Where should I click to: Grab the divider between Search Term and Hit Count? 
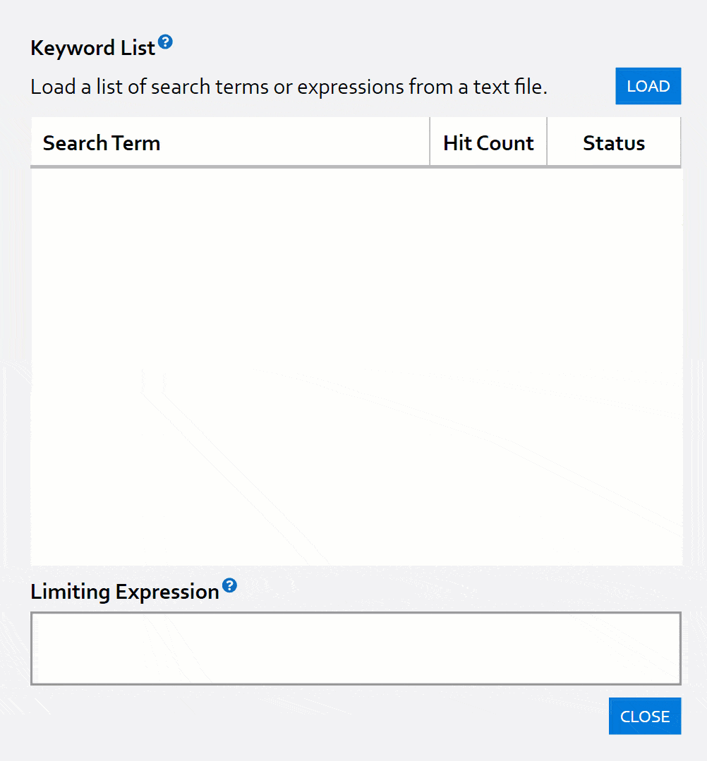pos(430,142)
